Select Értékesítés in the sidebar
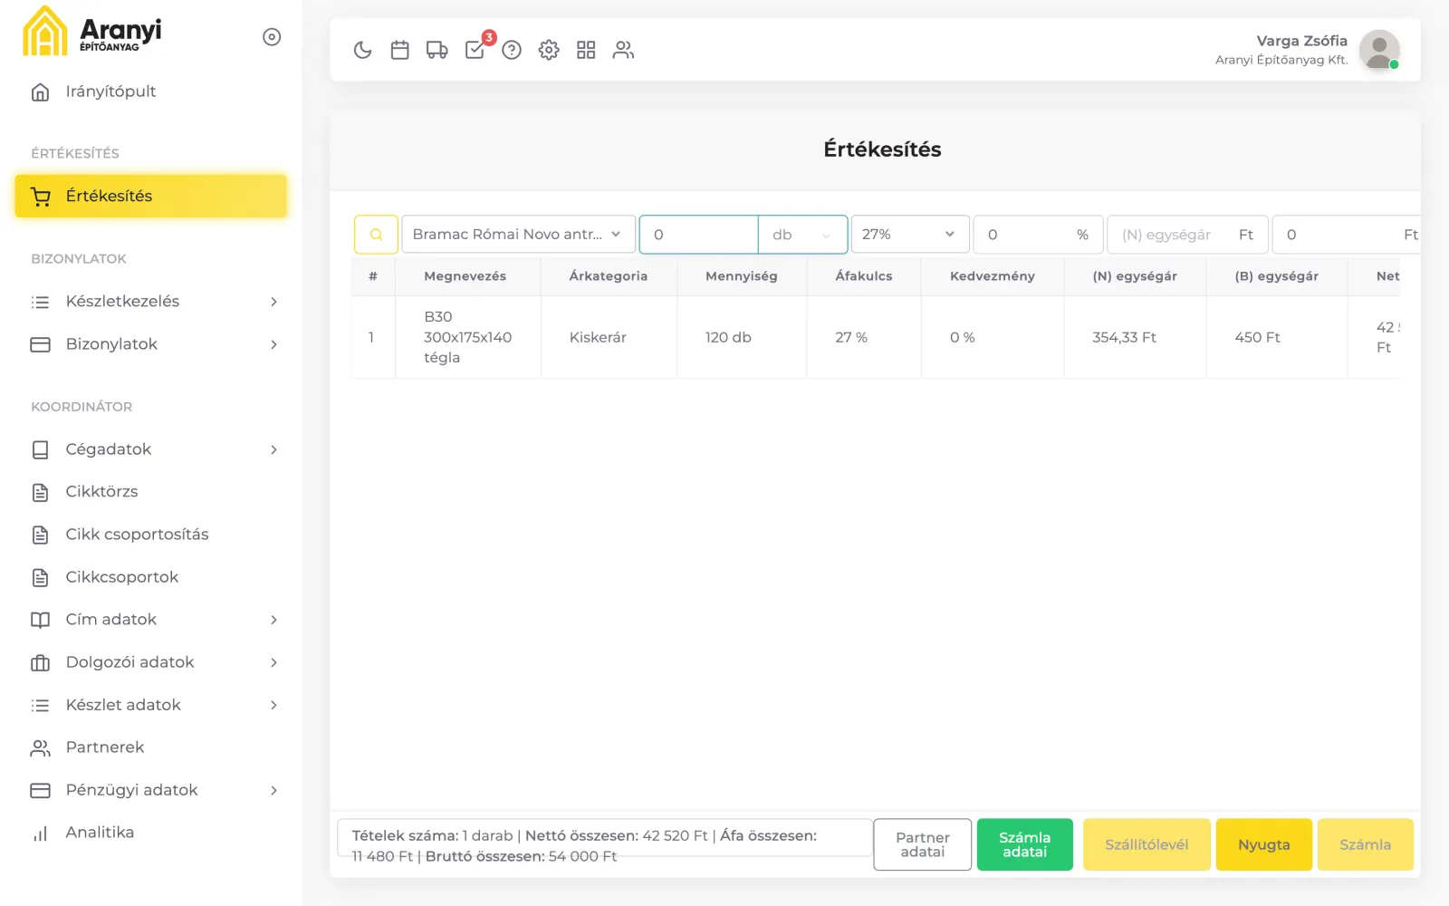 [x=150, y=197]
